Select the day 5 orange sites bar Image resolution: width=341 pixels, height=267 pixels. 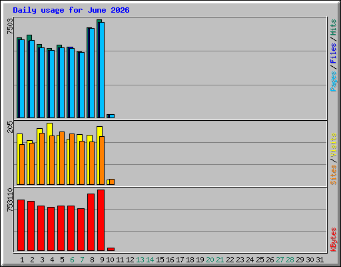(62, 158)
